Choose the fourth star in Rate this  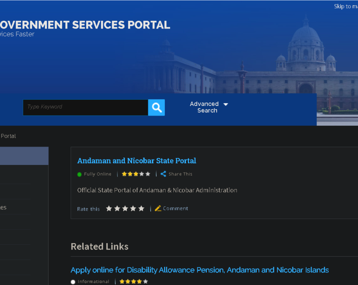[133, 208]
